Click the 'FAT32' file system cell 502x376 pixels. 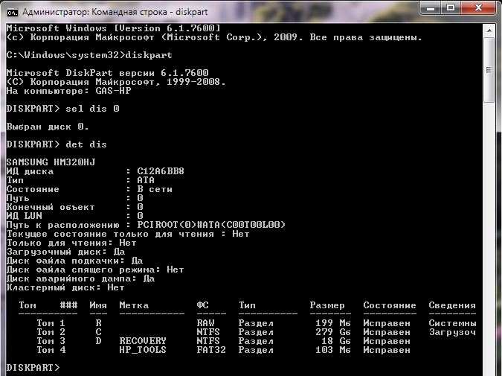coord(211,350)
